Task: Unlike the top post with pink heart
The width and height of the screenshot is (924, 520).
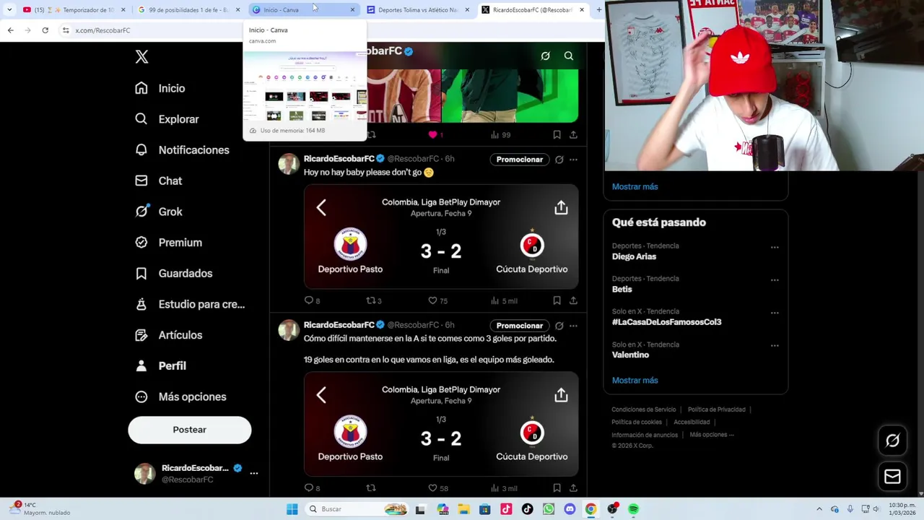Action: click(432, 135)
